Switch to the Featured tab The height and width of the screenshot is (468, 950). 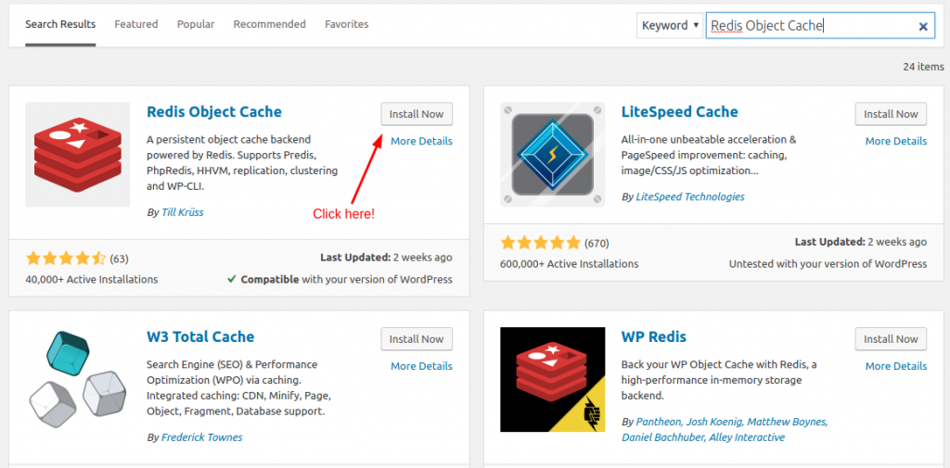[x=136, y=24]
